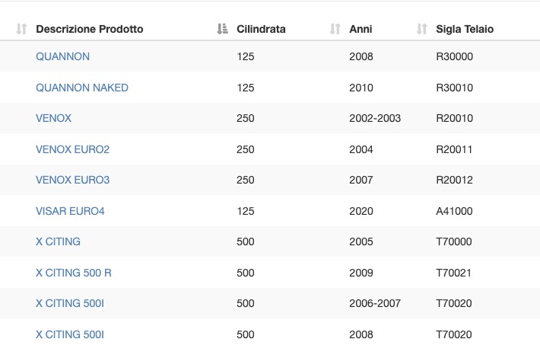Open X CITING 500I for 2008

70,334
